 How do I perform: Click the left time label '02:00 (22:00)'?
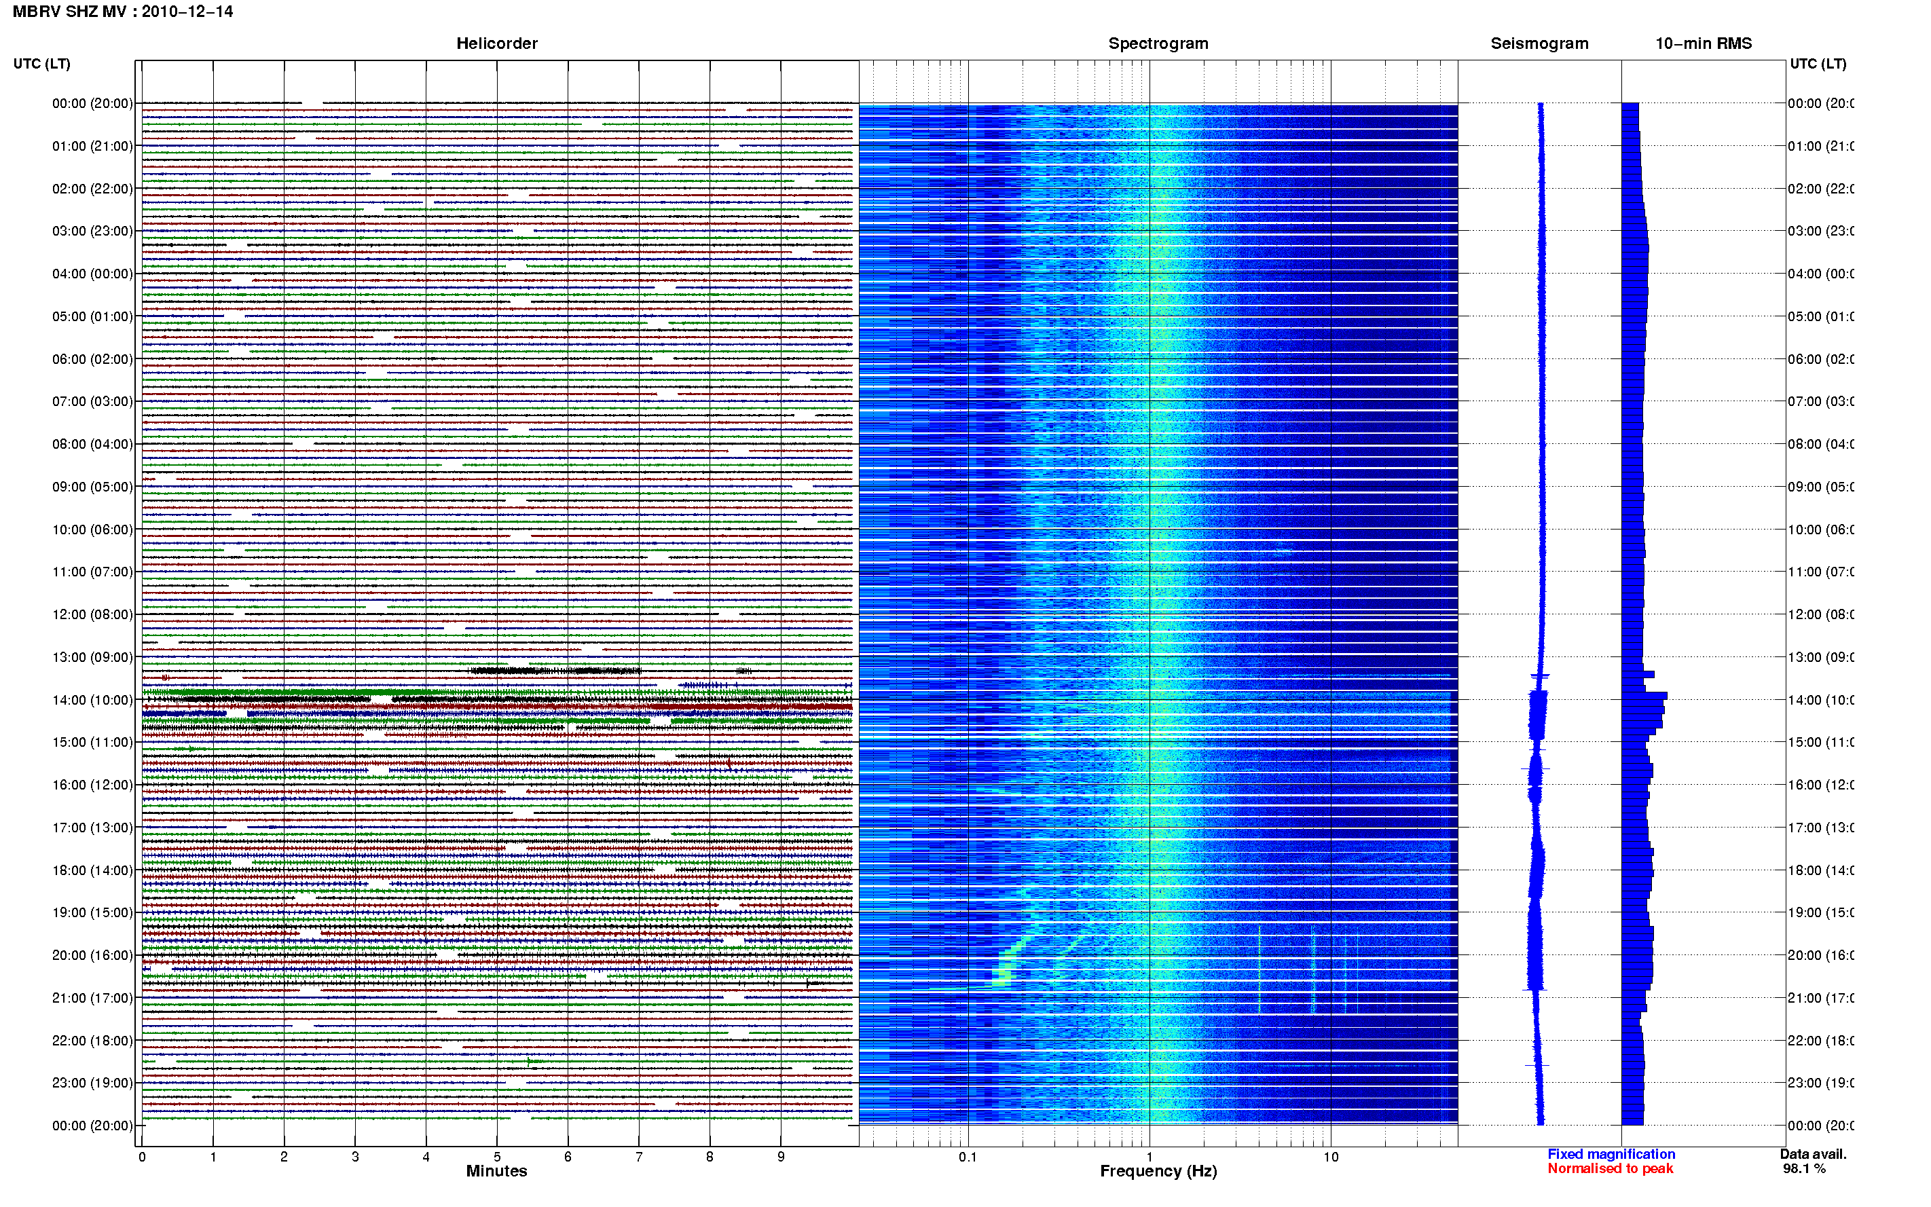[x=92, y=189]
